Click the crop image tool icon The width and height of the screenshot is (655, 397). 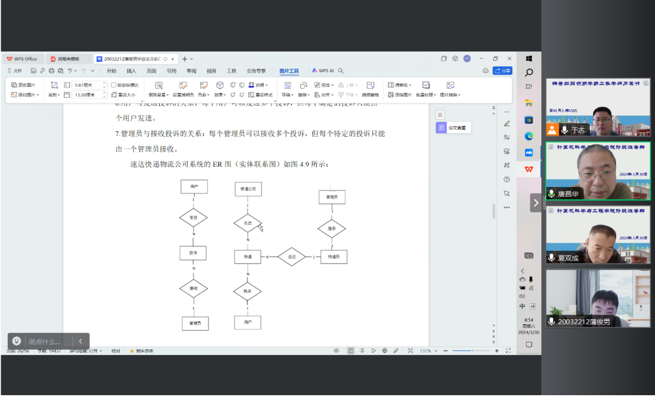pos(54,85)
